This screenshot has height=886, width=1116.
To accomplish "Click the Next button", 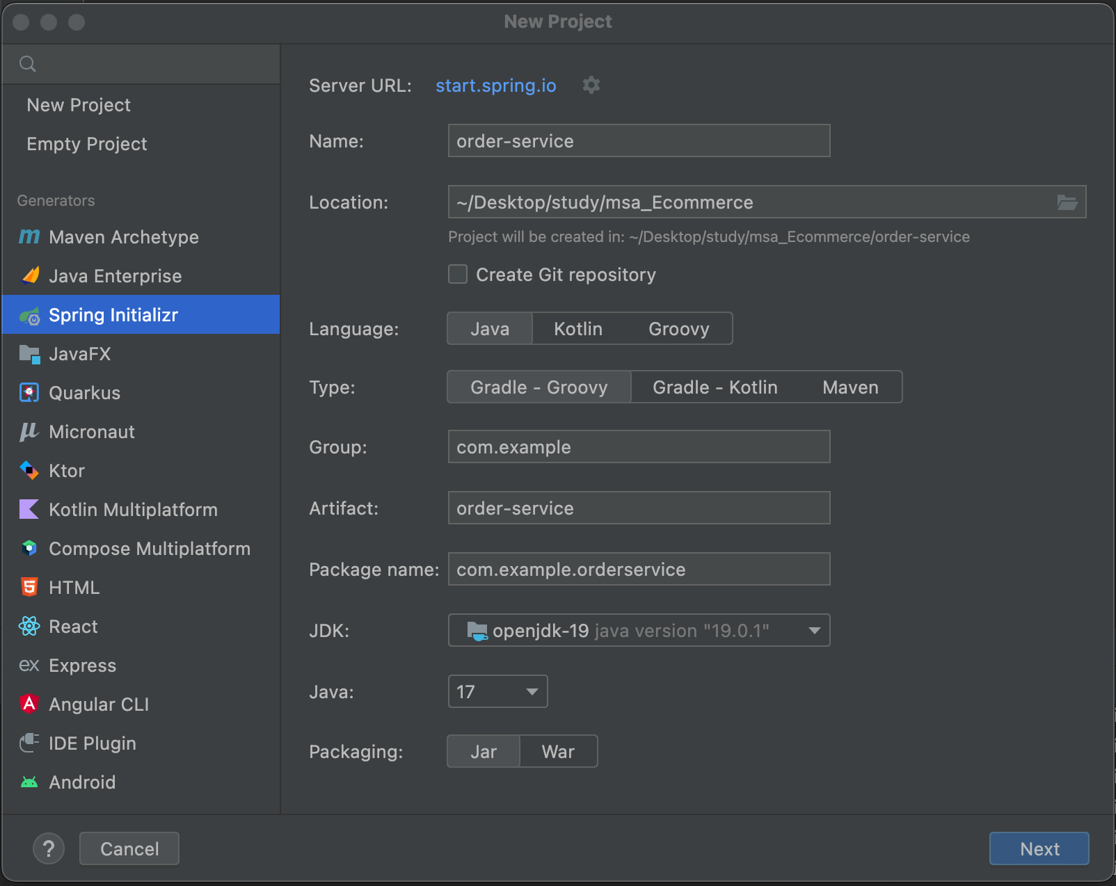I will 1039,848.
